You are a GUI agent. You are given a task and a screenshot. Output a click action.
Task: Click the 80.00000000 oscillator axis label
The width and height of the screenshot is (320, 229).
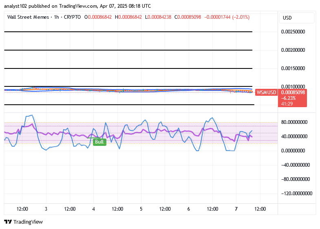294,122
